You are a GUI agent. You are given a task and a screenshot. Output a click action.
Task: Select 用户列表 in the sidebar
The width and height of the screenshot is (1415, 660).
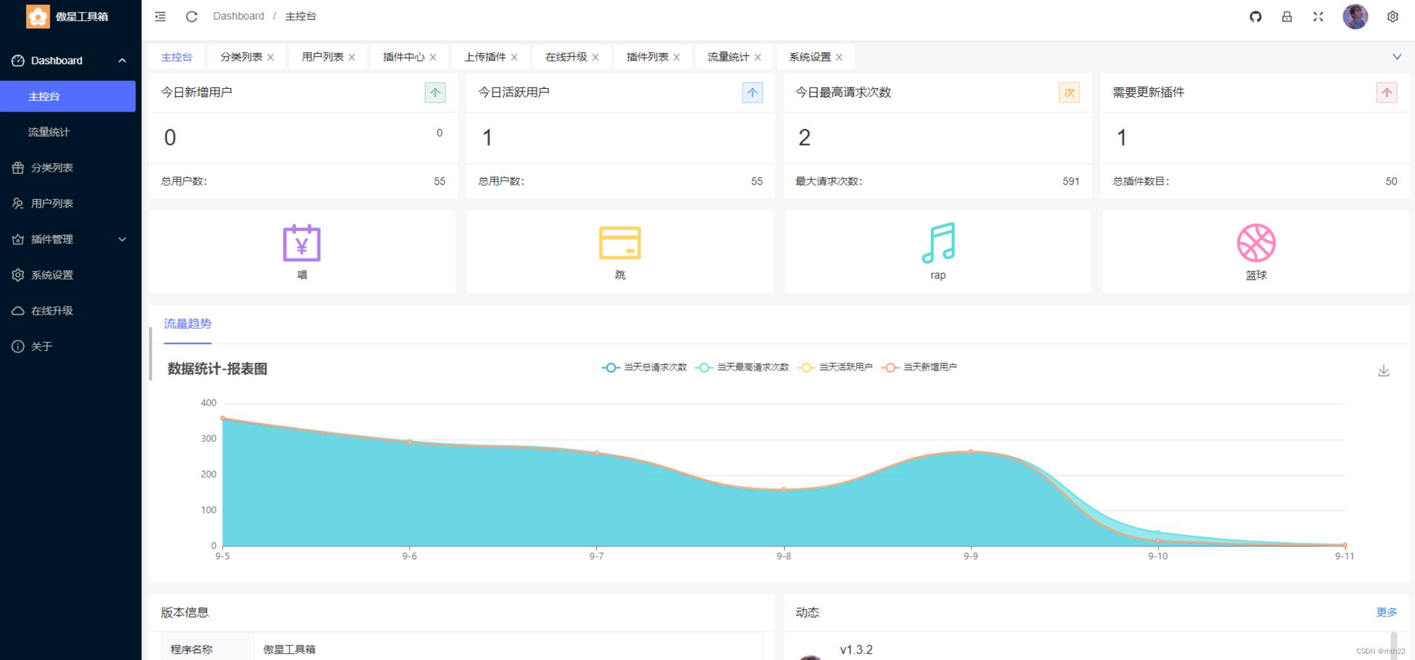pos(53,203)
